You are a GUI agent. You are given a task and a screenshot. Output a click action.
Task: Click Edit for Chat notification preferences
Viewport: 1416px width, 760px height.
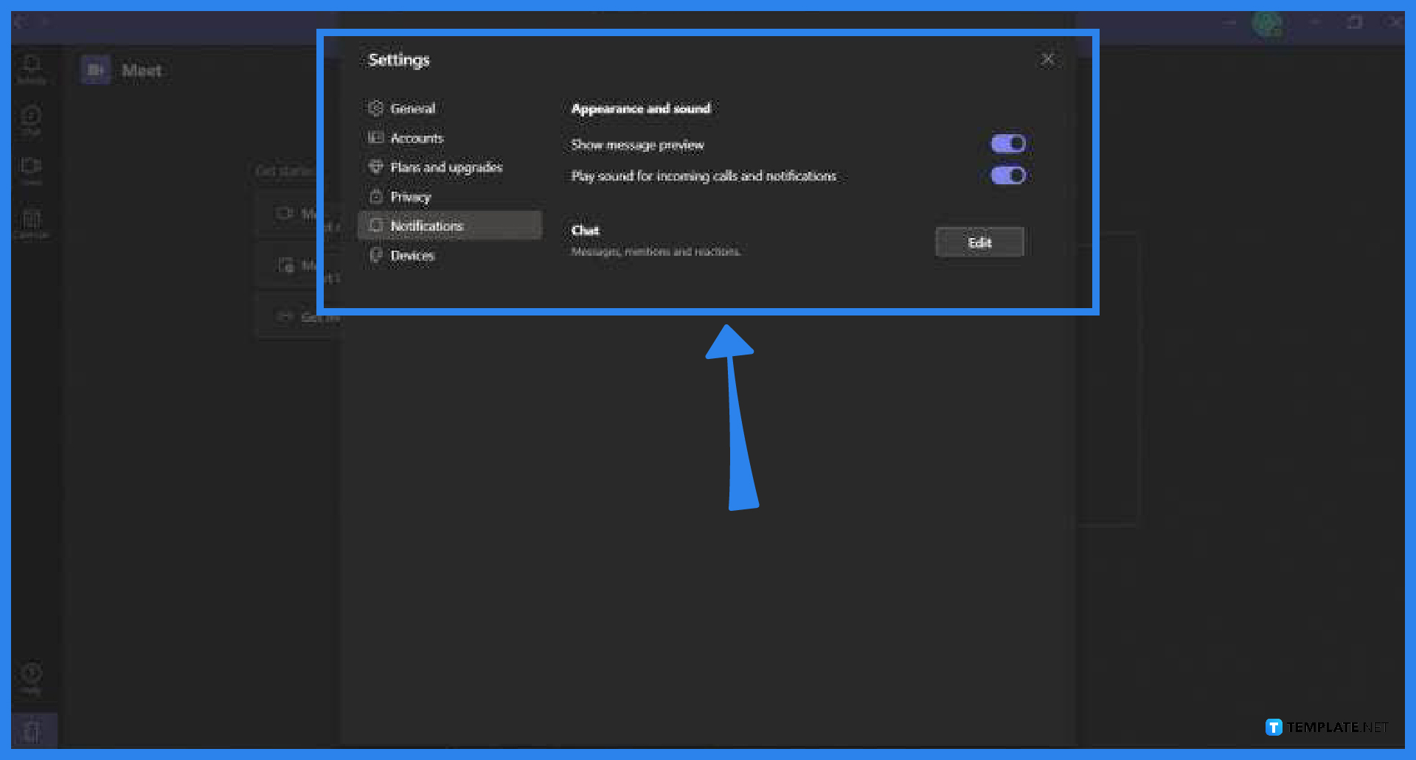click(979, 242)
